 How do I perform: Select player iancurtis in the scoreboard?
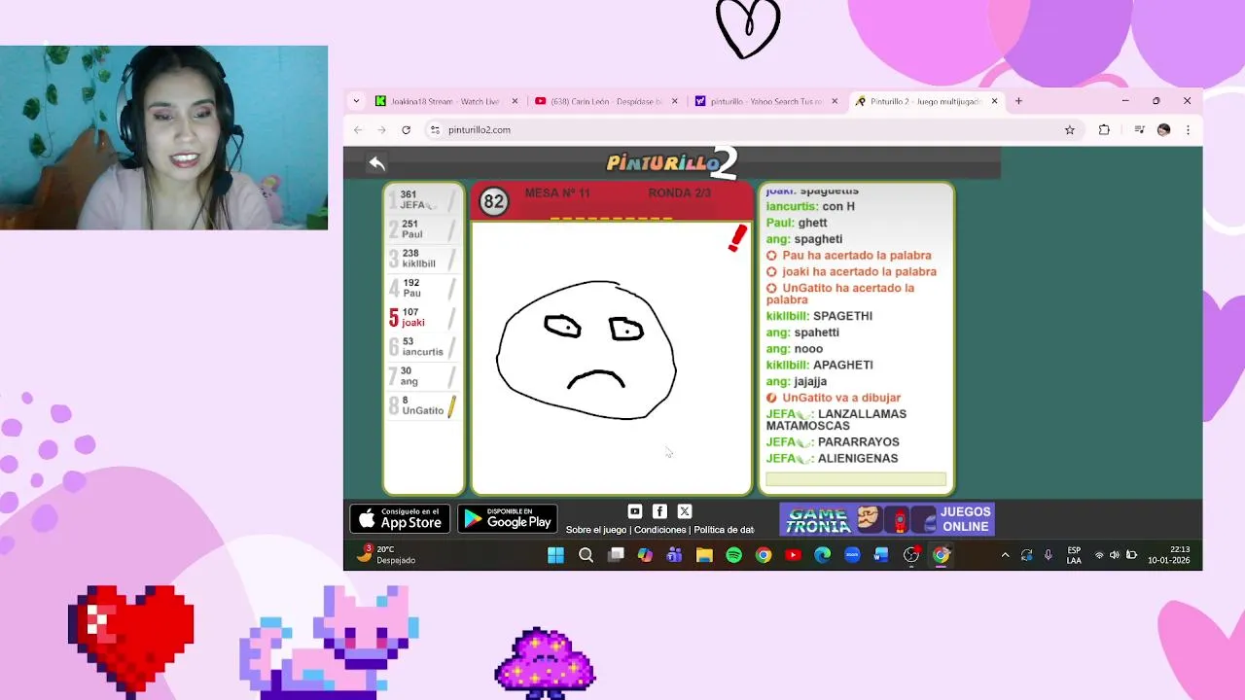(x=423, y=347)
